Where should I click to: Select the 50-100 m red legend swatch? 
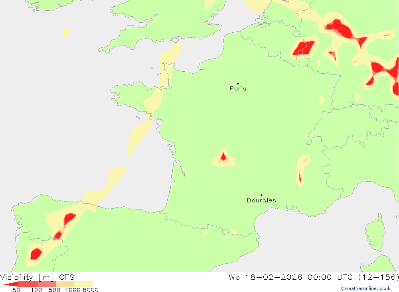(x=28, y=284)
